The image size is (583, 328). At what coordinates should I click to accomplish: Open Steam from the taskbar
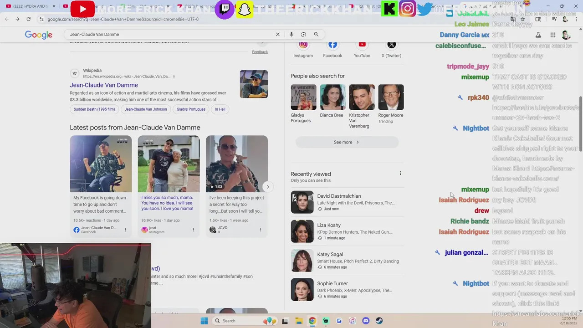tap(379, 321)
